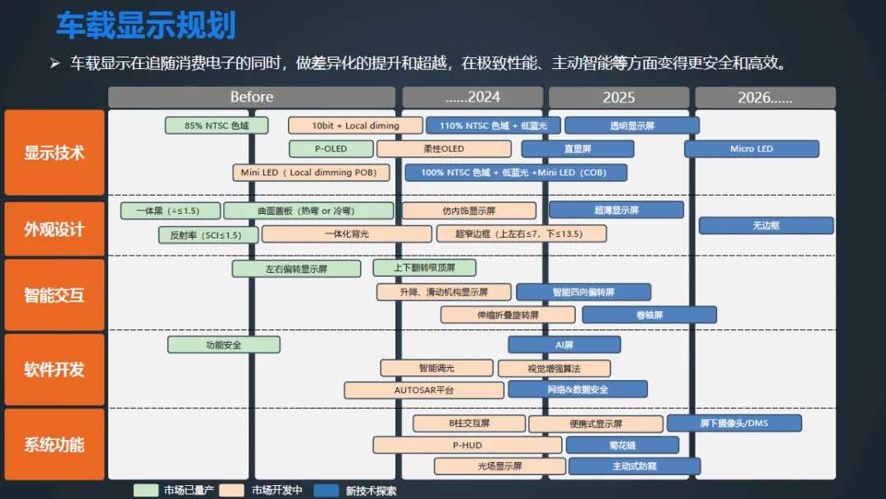Click the blue "新技术探索" legend swatch
886x499 pixels.
pyautogui.click(x=325, y=489)
